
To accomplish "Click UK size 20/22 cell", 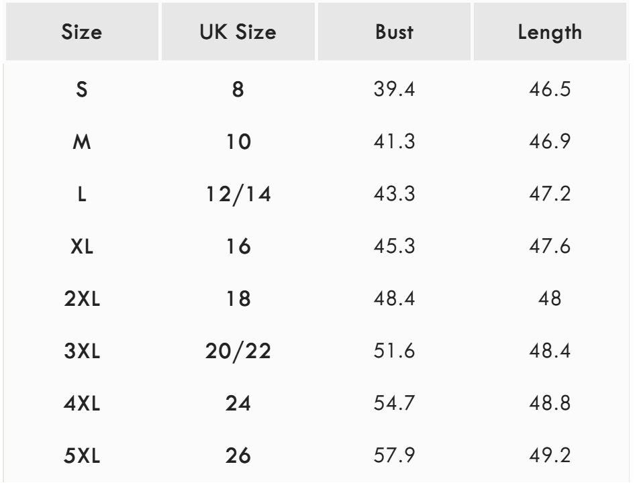I will point(238,352).
